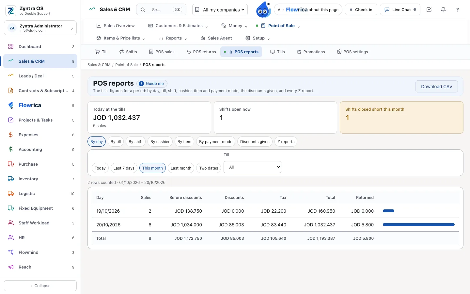This screenshot has height=294, width=470.
Task: Open the help question mark icon
Action: (458, 10)
